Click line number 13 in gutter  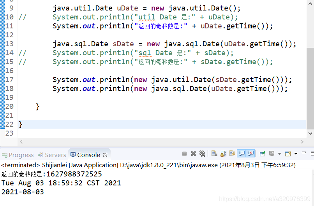click(9, 44)
